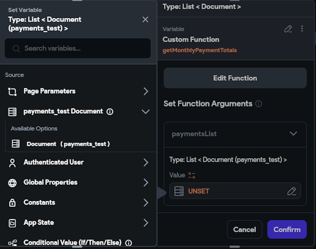The image size is (316, 249).
Task: Click info icon next to Conditional Value
Action: pyautogui.click(x=129, y=243)
